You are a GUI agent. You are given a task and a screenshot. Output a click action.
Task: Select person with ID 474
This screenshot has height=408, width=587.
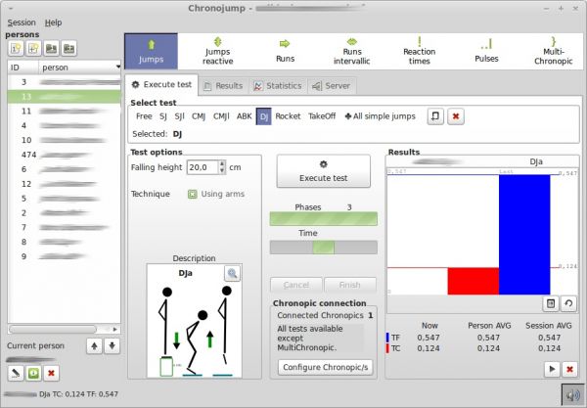[x=64, y=155]
